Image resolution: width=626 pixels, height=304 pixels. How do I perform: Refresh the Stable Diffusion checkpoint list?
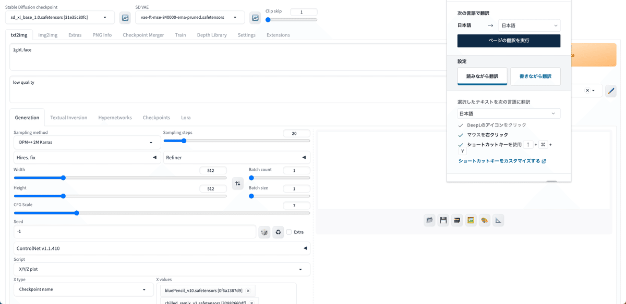tap(125, 18)
